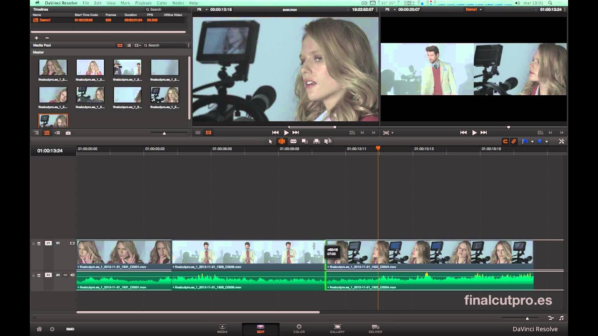The height and width of the screenshot is (336, 598).
Task: Click the blue marker icon
Action: point(540,141)
